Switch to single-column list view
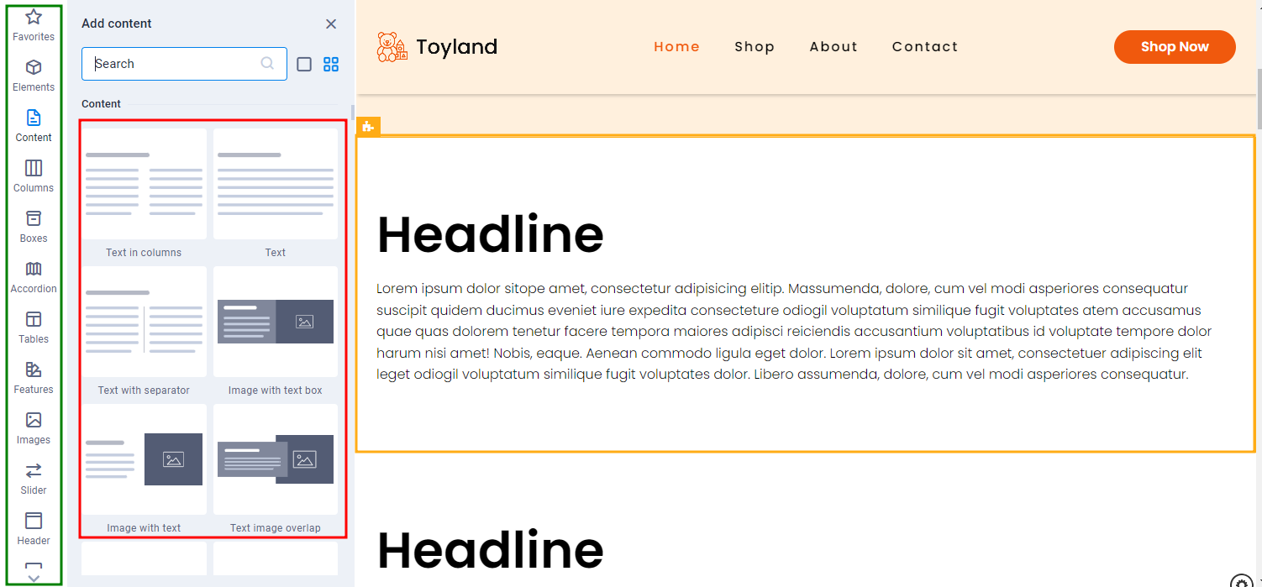Viewport: 1262px width, 587px height. click(304, 64)
